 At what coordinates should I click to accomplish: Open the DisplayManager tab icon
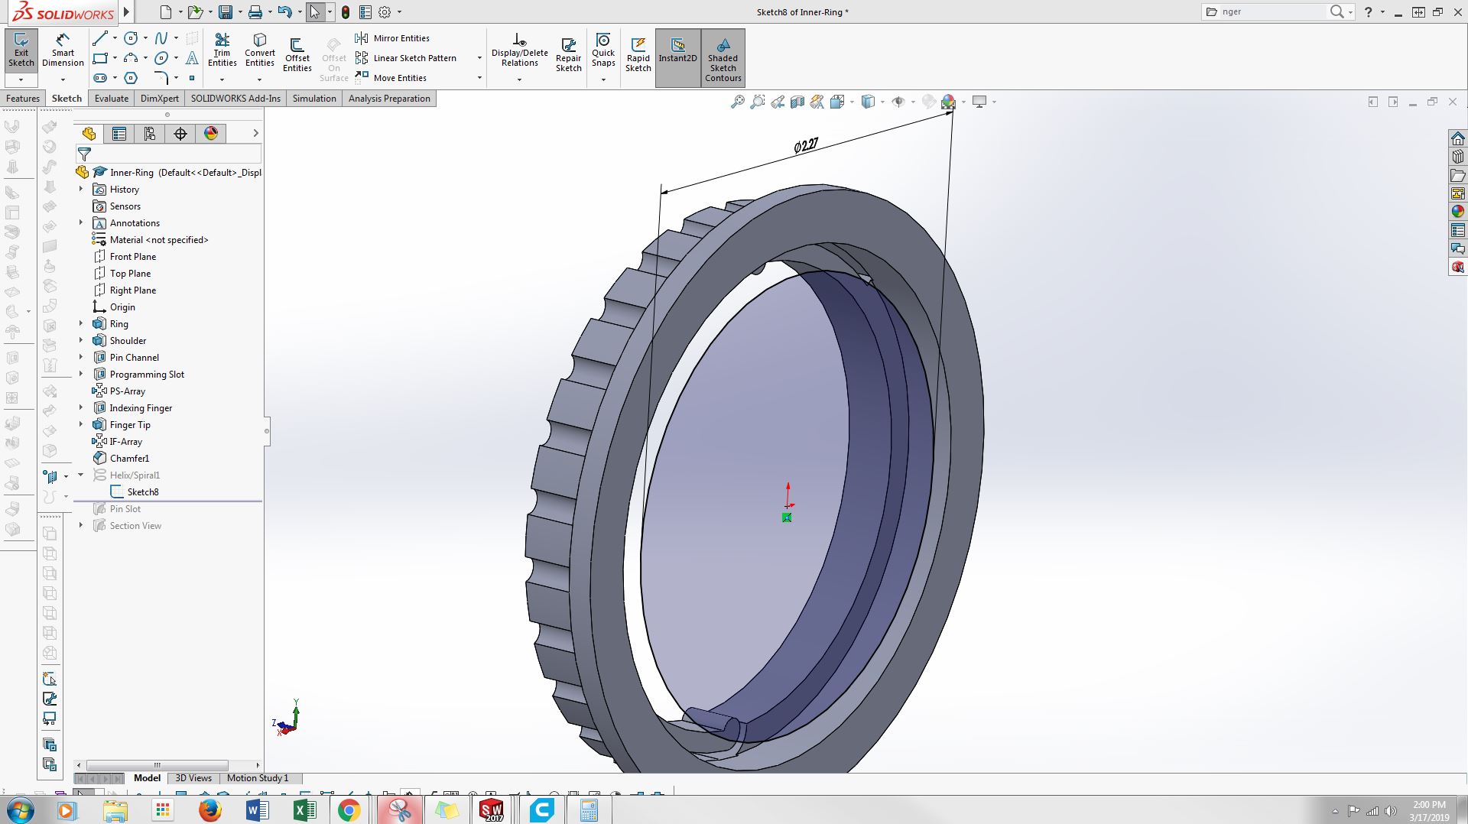pyautogui.click(x=211, y=134)
